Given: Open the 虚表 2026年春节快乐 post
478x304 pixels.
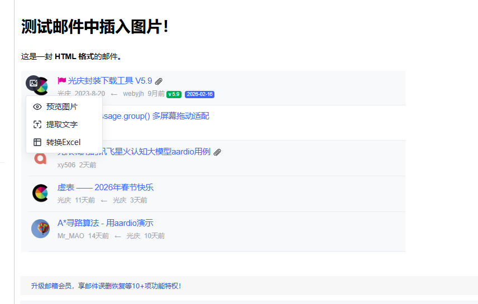Looking at the screenshot, I should [105, 187].
